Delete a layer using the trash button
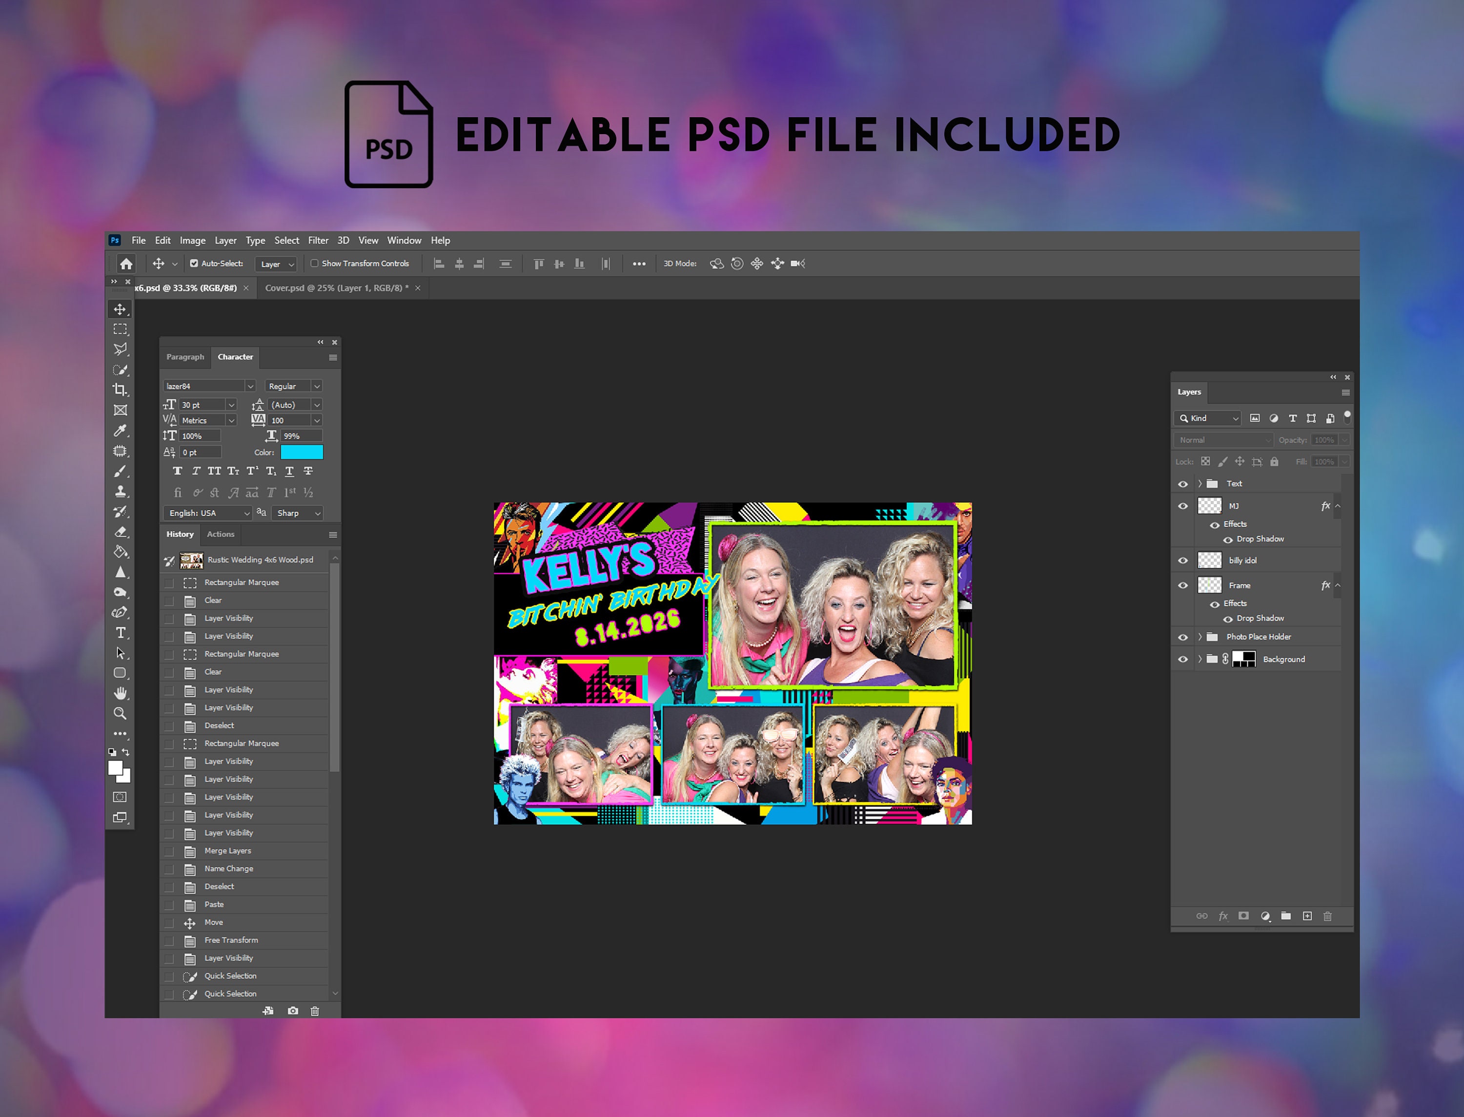The height and width of the screenshot is (1117, 1464). coord(1328,915)
